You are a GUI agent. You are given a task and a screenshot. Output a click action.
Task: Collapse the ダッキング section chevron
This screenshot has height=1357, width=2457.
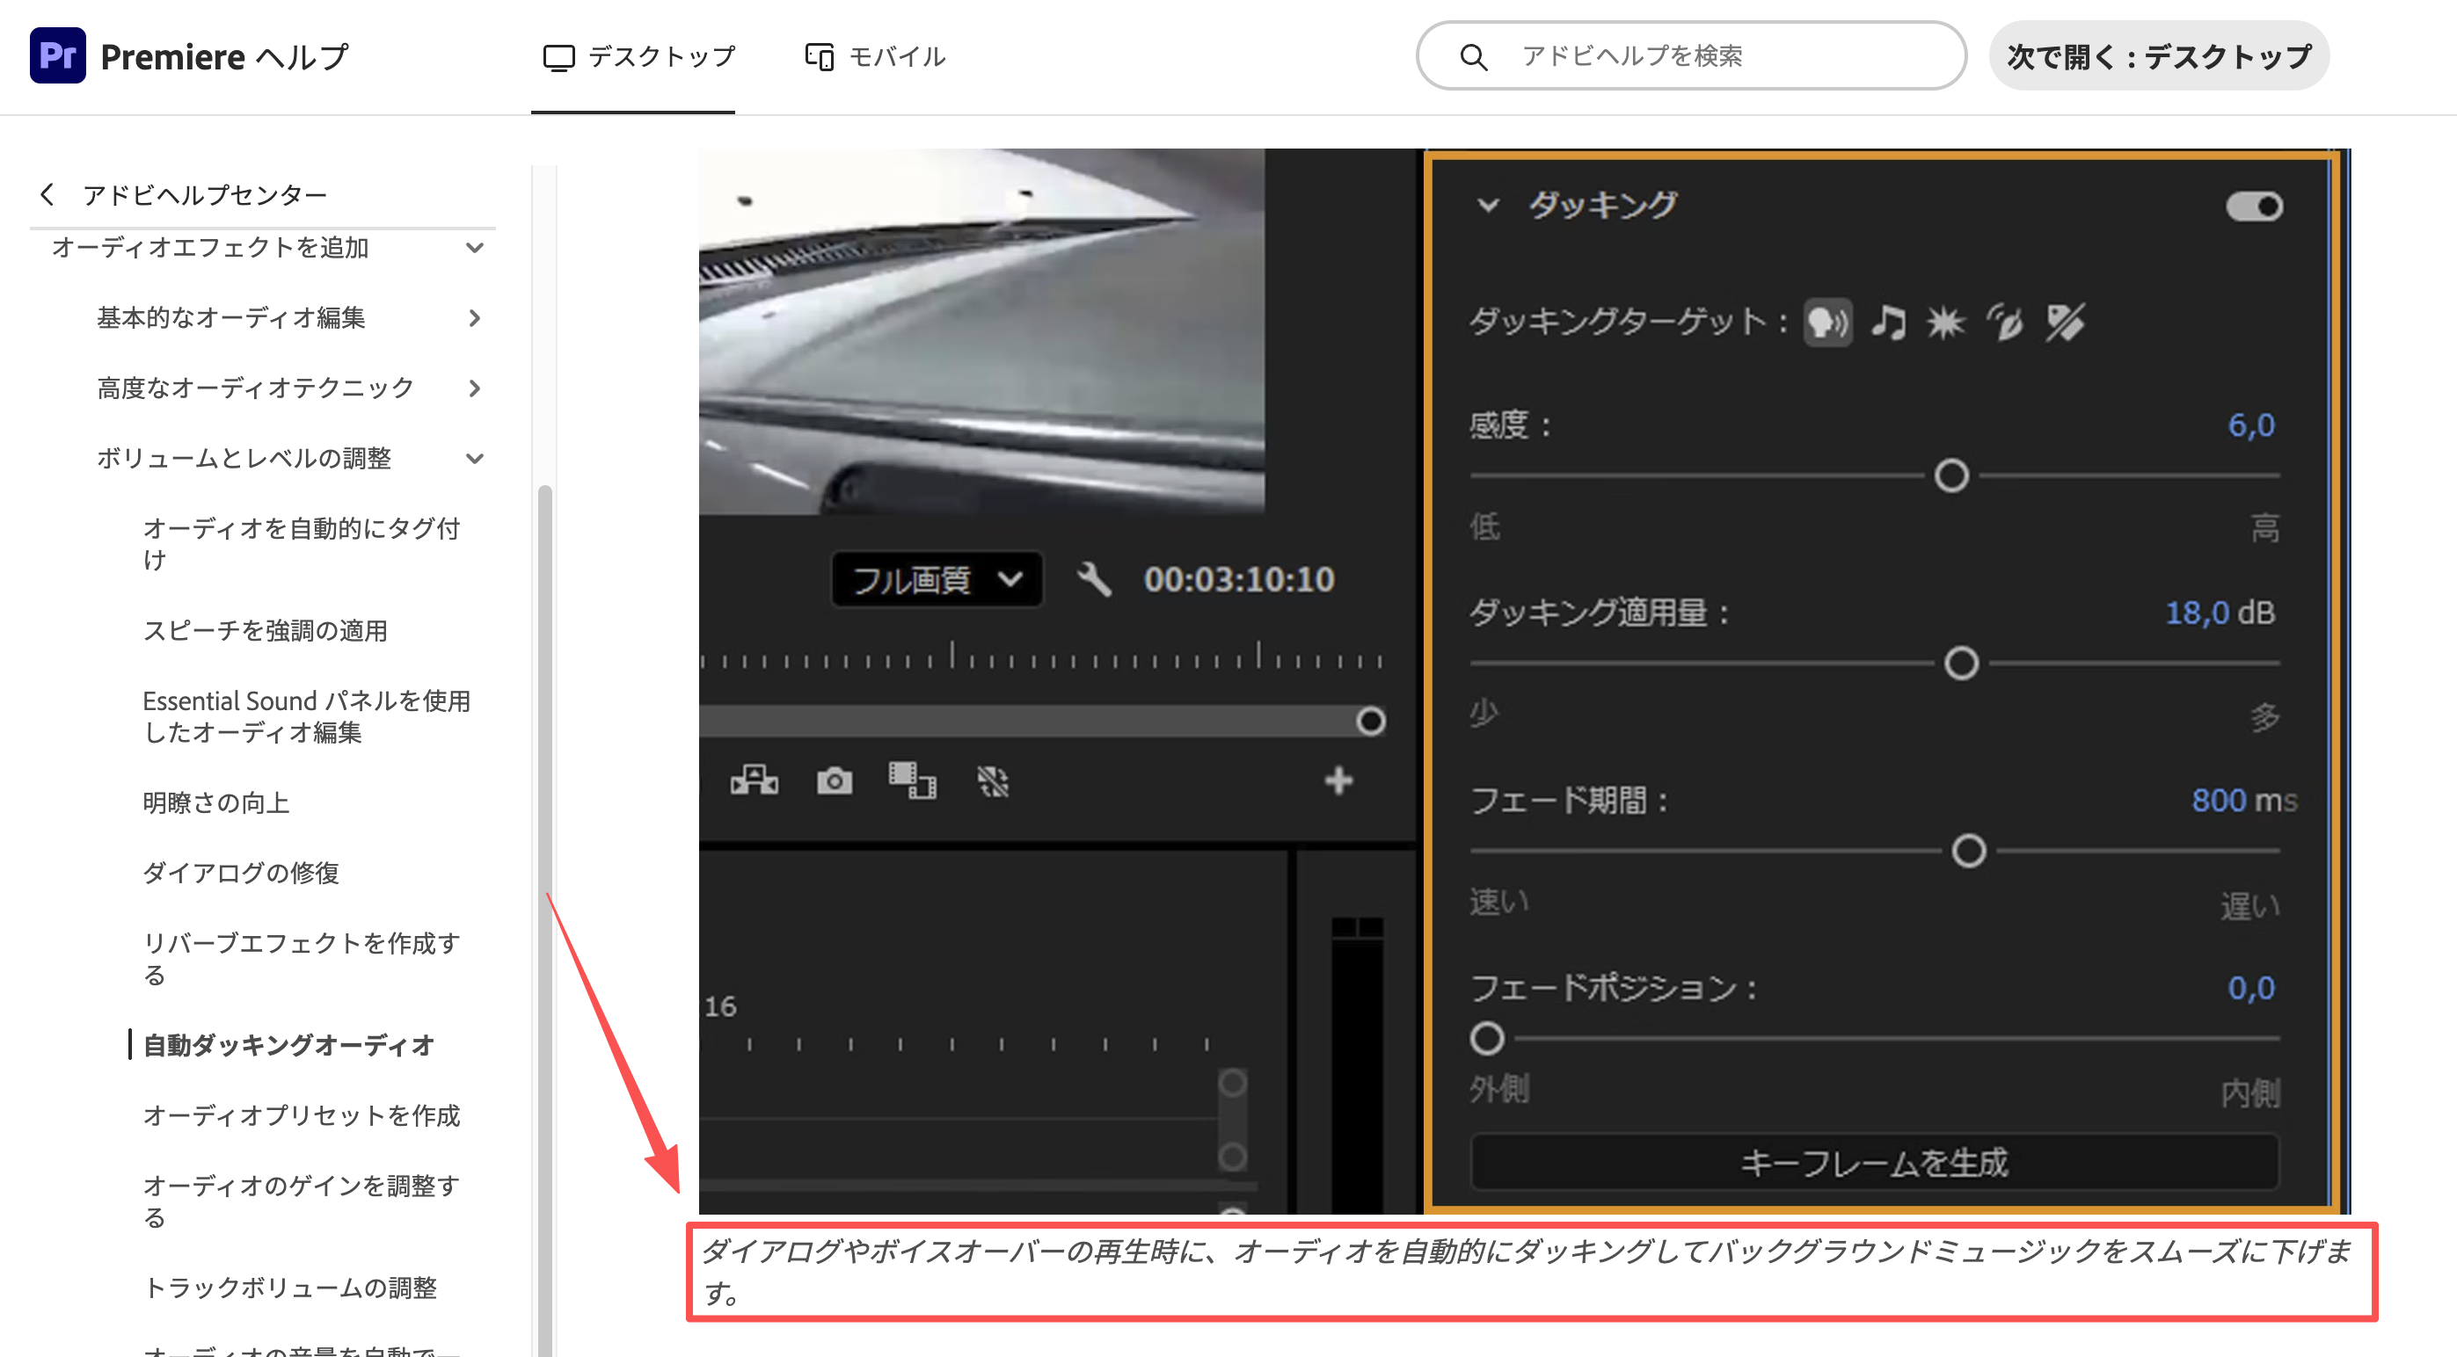tap(1488, 206)
